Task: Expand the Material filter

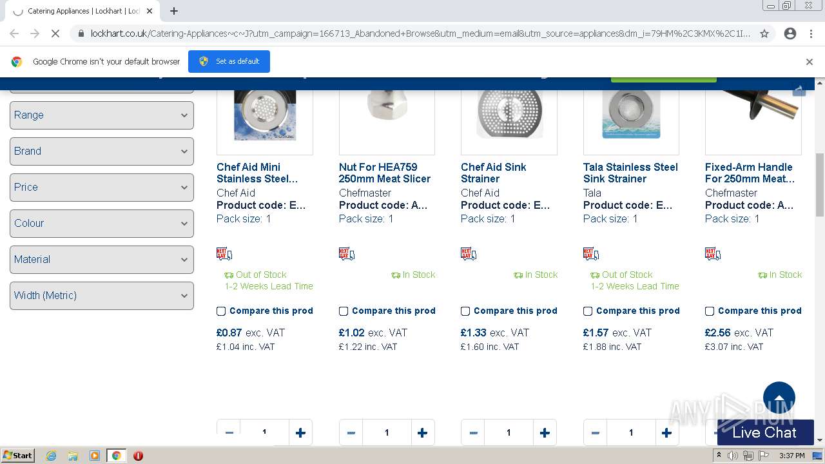Action: 102,260
